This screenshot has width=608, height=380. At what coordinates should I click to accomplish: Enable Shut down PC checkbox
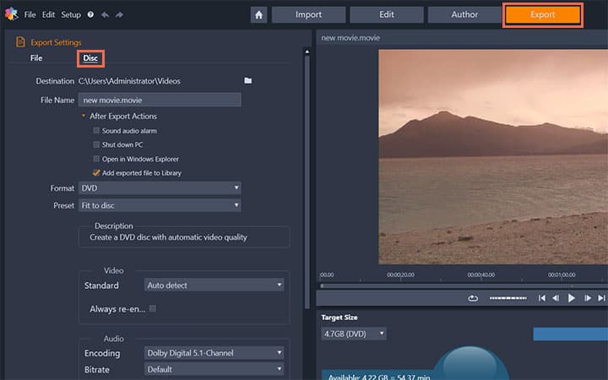coord(96,144)
